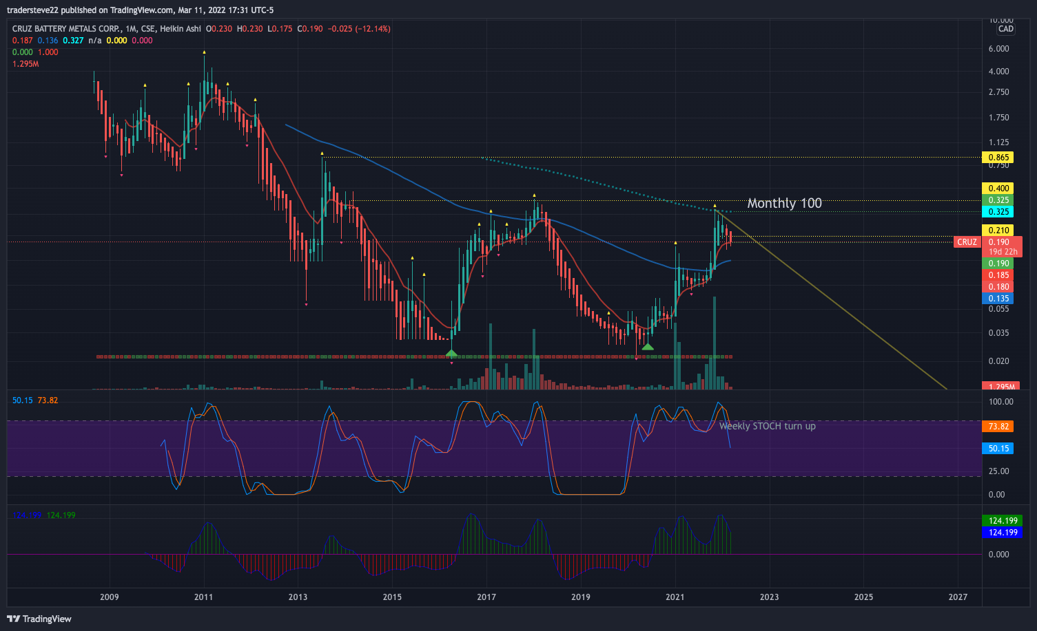
Task: Click the blue 50.15 stochastic scale label
Action: click(998, 449)
